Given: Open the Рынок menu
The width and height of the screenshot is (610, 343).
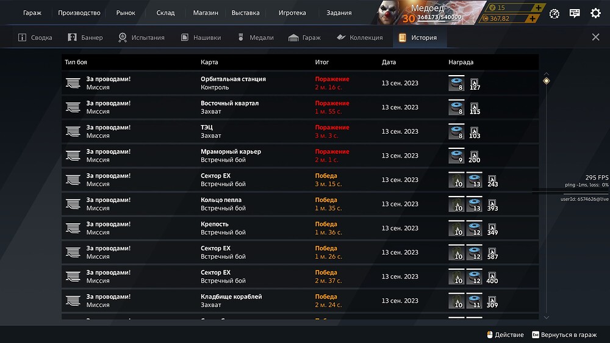Looking at the screenshot, I should pyautogui.click(x=126, y=13).
